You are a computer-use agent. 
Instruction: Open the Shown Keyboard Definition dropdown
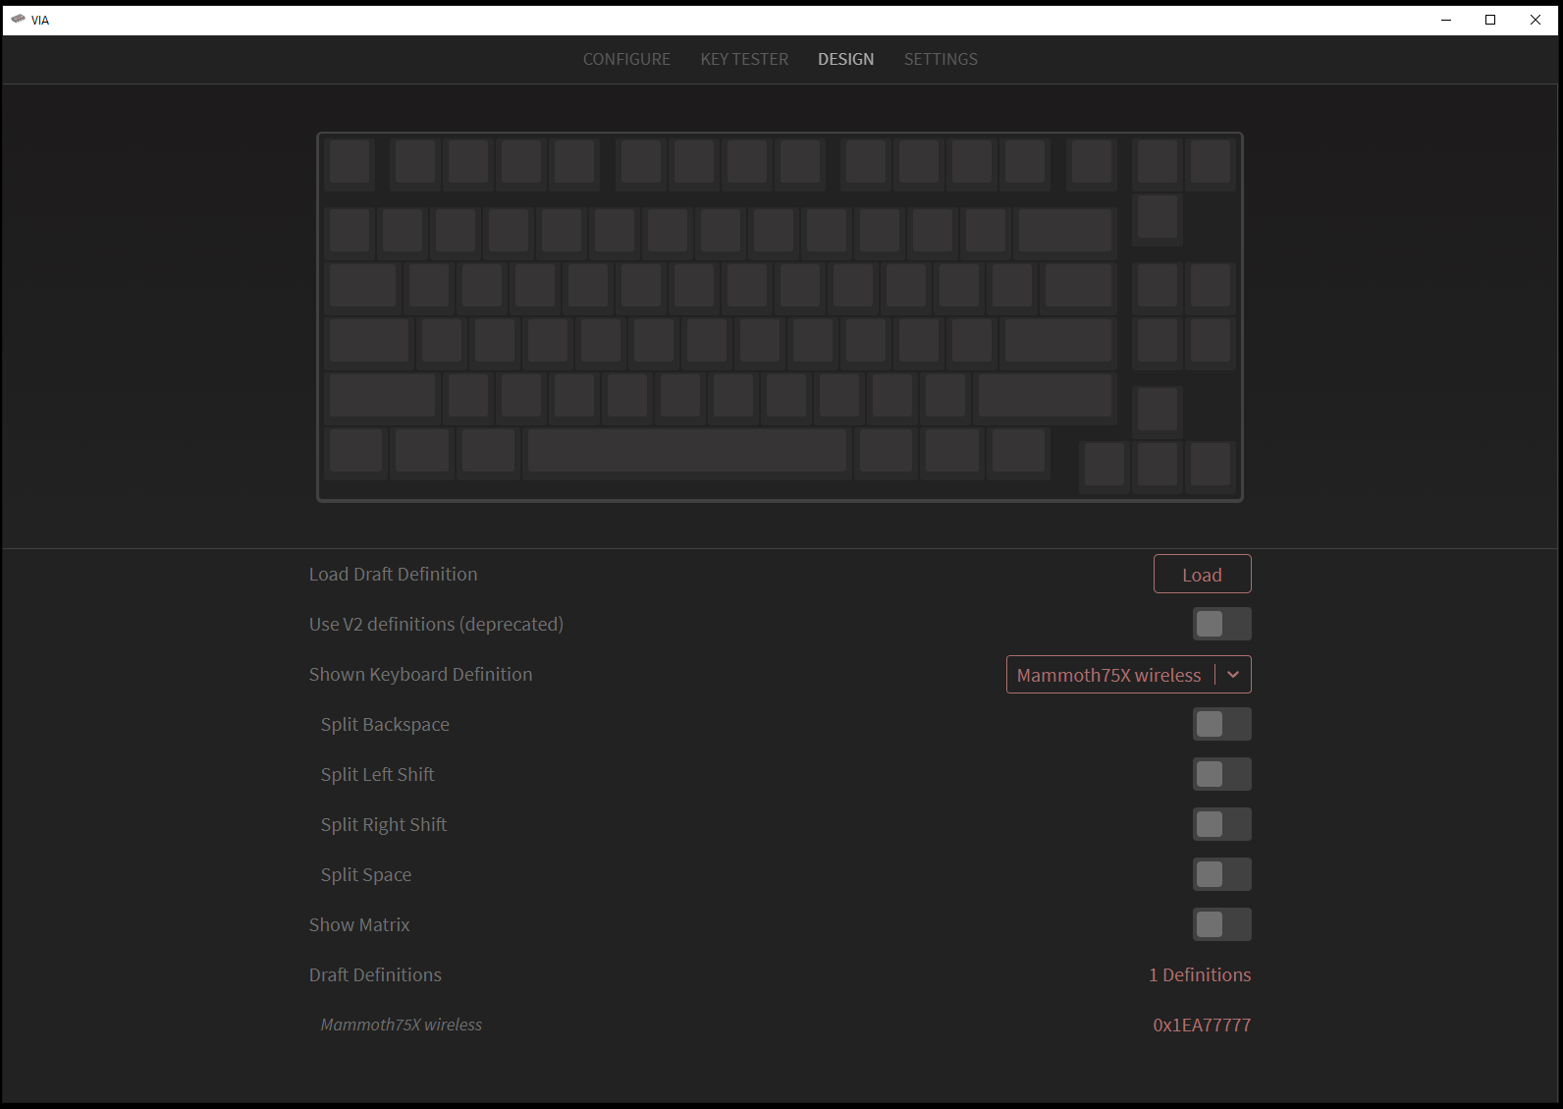click(x=1128, y=675)
